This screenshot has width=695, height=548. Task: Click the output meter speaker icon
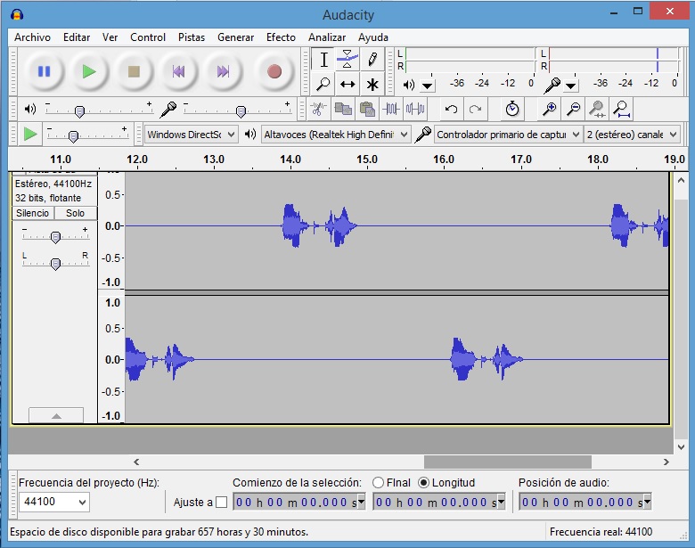pos(409,85)
